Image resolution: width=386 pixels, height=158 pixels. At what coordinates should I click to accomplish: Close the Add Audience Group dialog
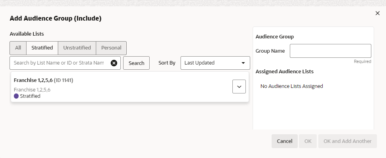377,13
